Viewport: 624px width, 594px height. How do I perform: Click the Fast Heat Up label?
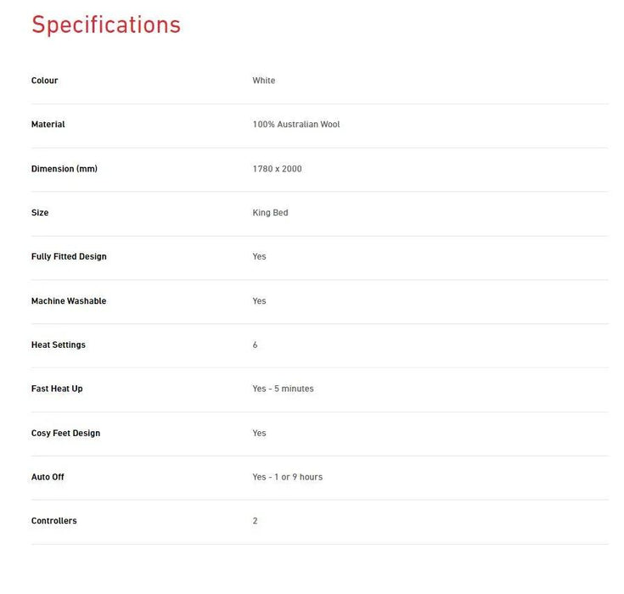tap(57, 389)
